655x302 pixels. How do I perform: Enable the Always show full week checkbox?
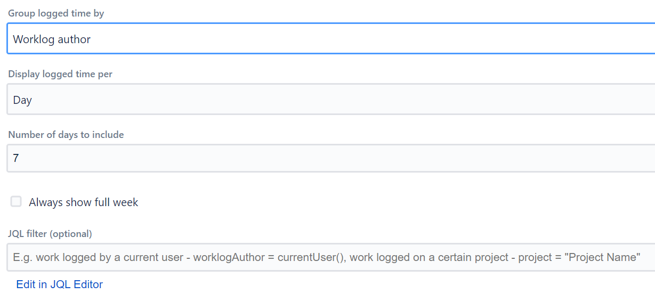(17, 202)
